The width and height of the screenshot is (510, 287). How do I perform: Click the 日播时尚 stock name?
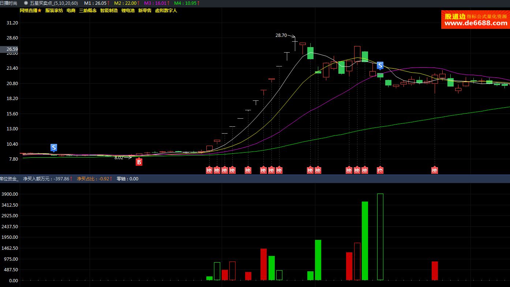pyautogui.click(x=8, y=3)
